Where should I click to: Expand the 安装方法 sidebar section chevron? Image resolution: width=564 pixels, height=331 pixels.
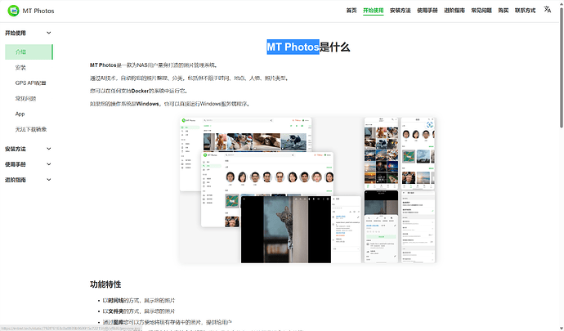tap(48, 149)
